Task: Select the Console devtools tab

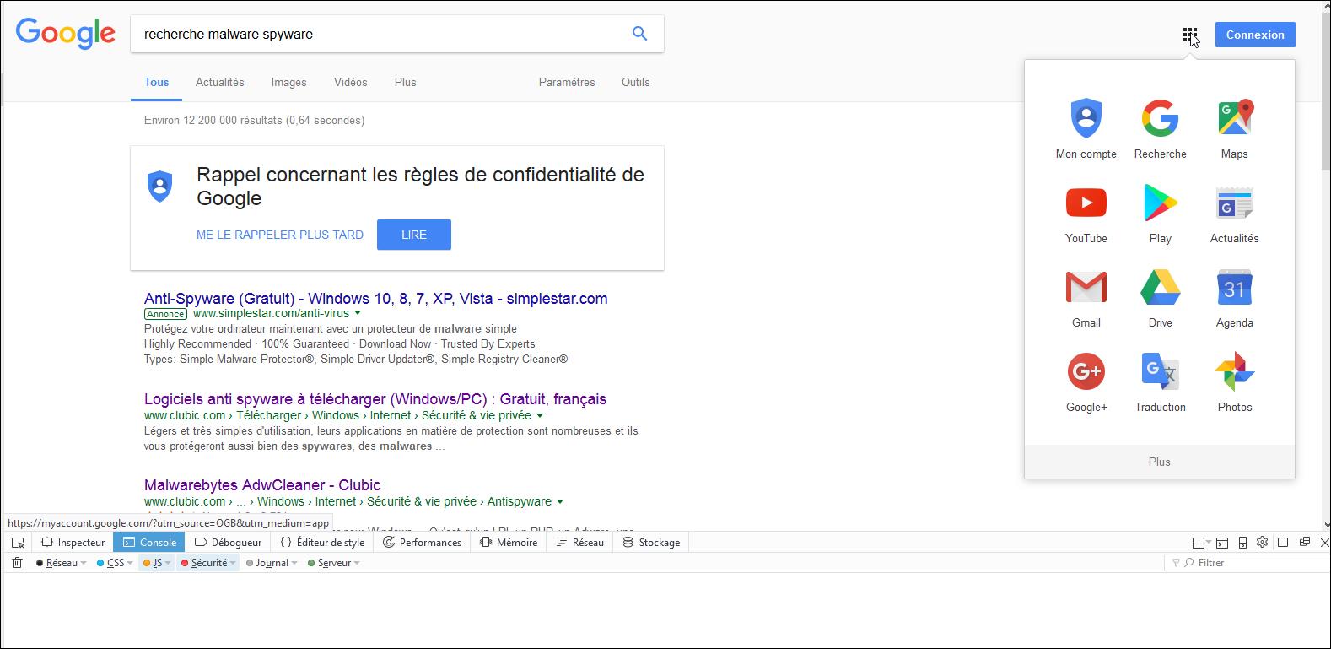Action: click(x=149, y=543)
